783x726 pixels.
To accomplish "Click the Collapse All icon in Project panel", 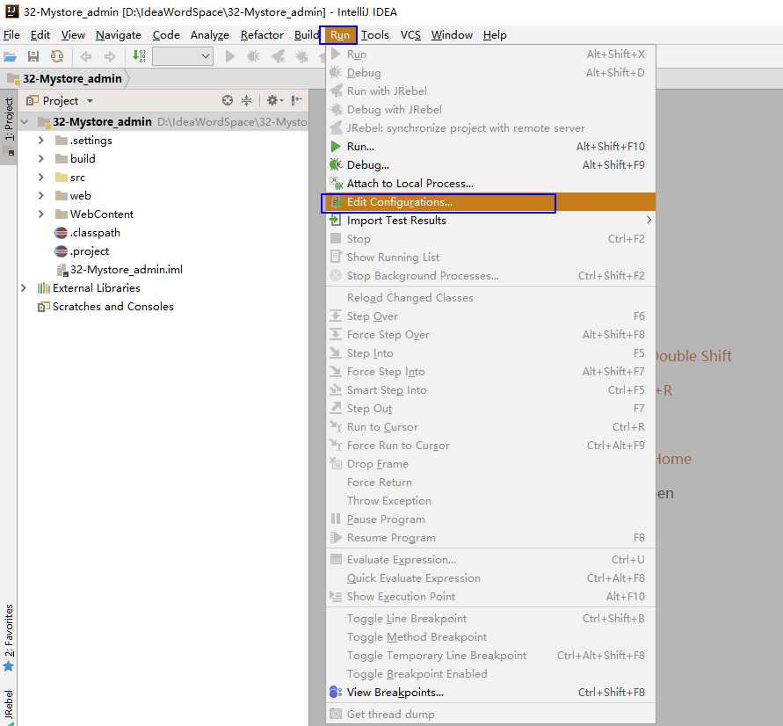I will (247, 100).
